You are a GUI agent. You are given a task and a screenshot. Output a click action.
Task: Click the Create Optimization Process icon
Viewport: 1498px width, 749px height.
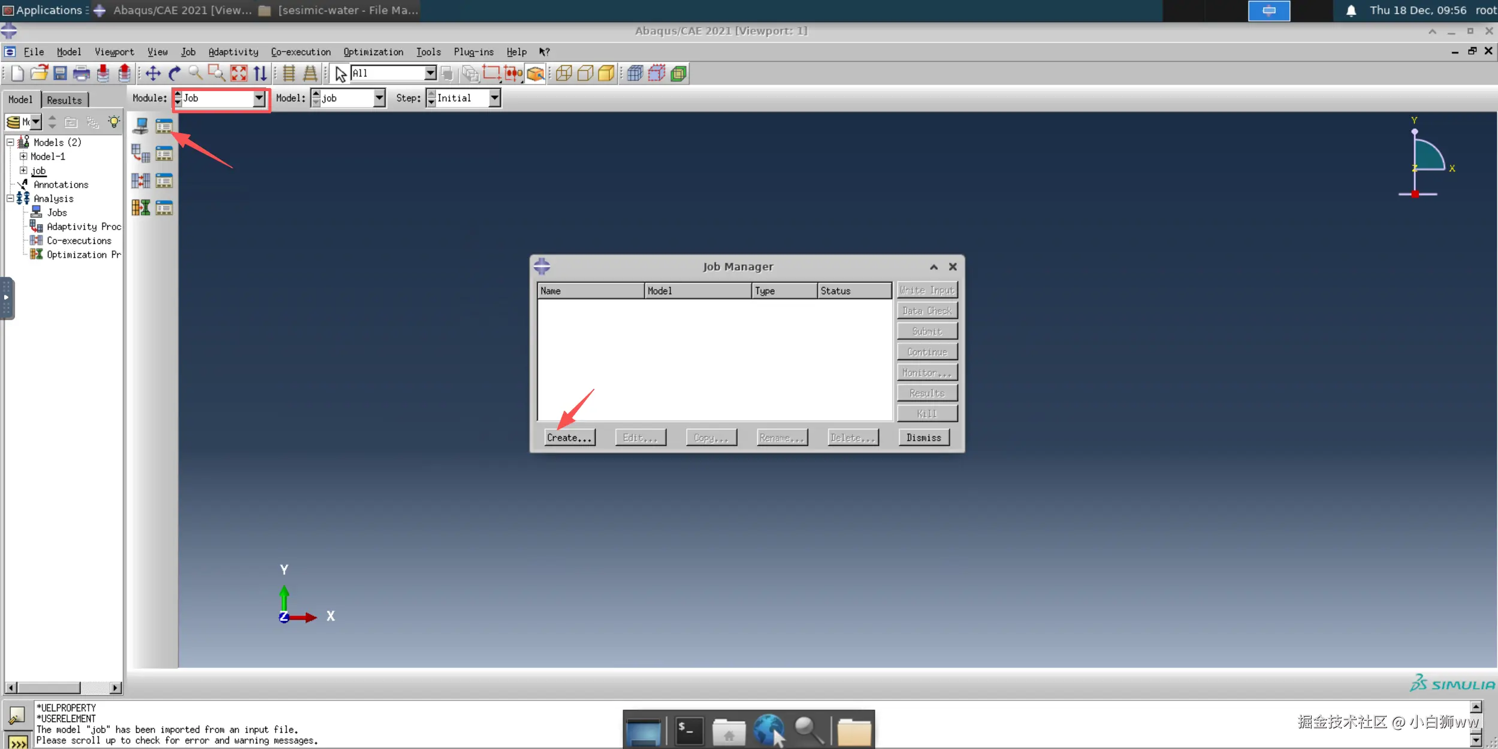(x=140, y=207)
